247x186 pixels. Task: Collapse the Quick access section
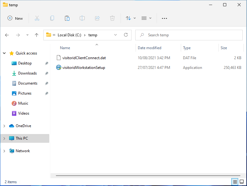point(4,53)
